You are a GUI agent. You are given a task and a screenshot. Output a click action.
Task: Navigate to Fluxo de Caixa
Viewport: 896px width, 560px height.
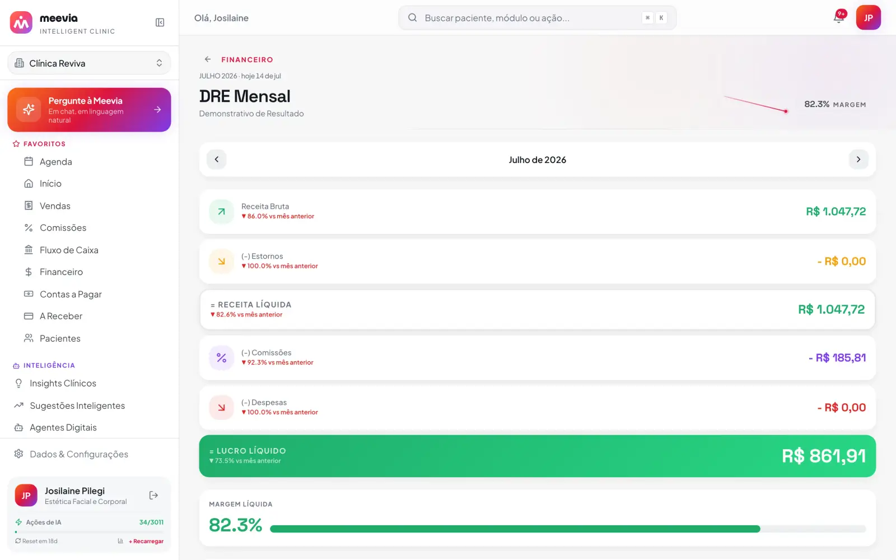(x=69, y=250)
